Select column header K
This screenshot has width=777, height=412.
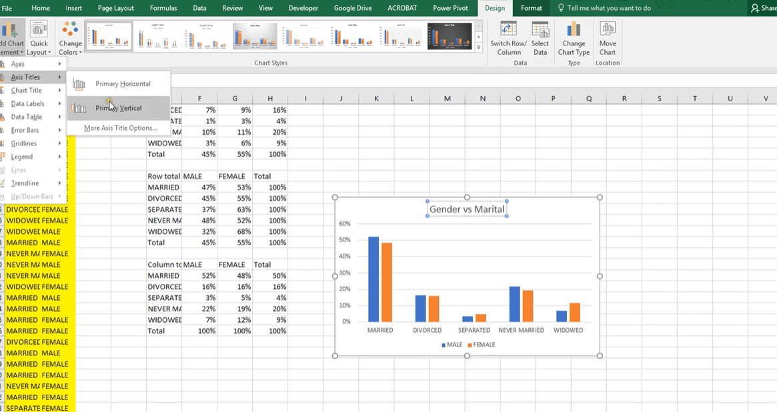(x=377, y=99)
